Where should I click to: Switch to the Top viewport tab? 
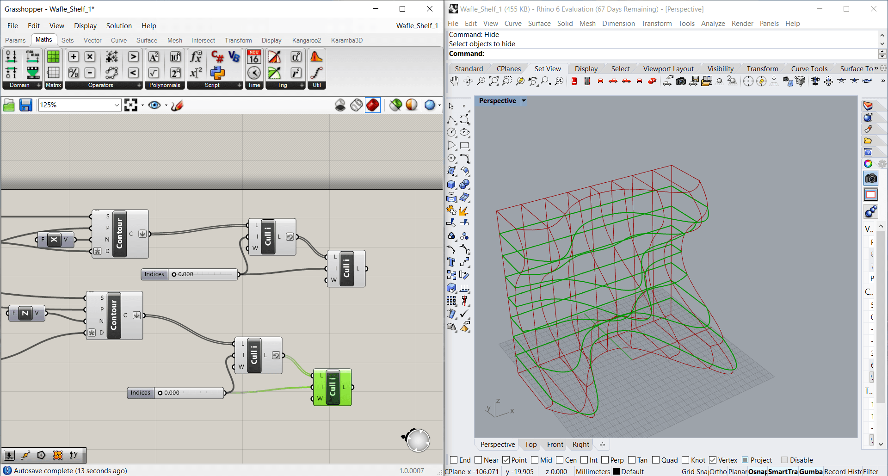pyautogui.click(x=530, y=445)
